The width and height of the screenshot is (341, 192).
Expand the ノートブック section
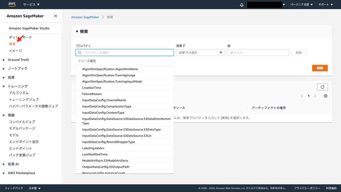tap(4, 69)
